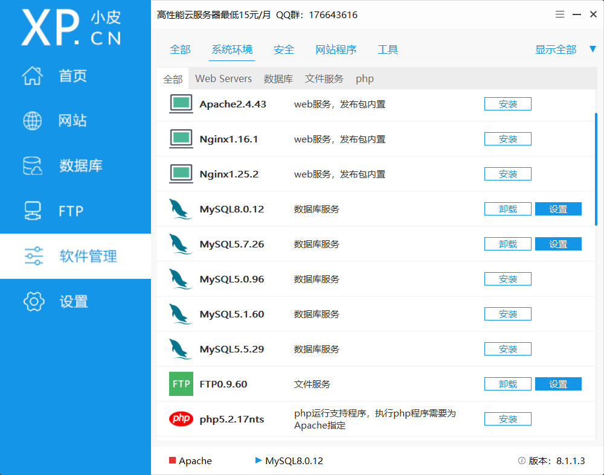The height and width of the screenshot is (475, 604).
Task: Open the 显示全部 filter selector
Action: click(556, 49)
